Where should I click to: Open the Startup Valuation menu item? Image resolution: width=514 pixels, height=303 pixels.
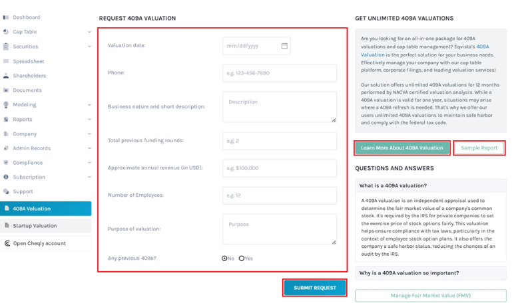[45, 226]
